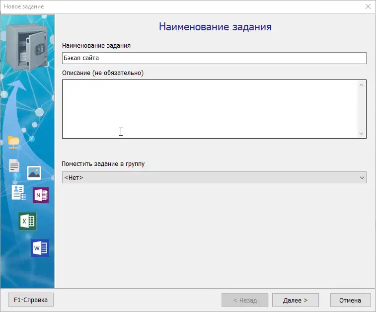This screenshot has width=376, height=312.
Task: Click the description scrollbar up arrow
Action: pyautogui.click(x=362, y=85)
